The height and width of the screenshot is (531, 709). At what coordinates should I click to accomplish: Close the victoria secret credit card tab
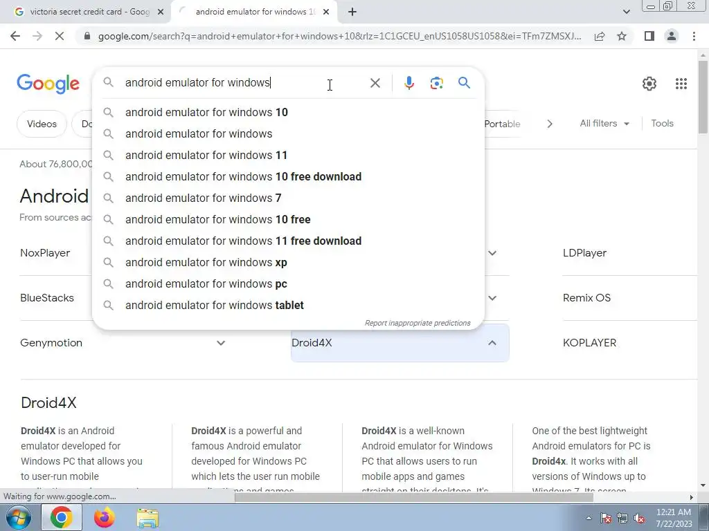[160, 12]
